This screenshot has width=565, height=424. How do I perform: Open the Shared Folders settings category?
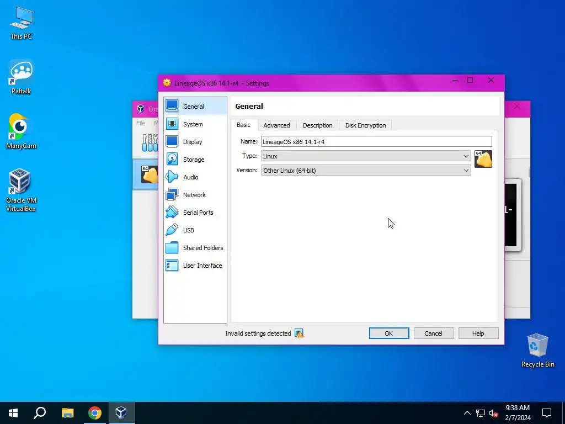tap(195, 248)
